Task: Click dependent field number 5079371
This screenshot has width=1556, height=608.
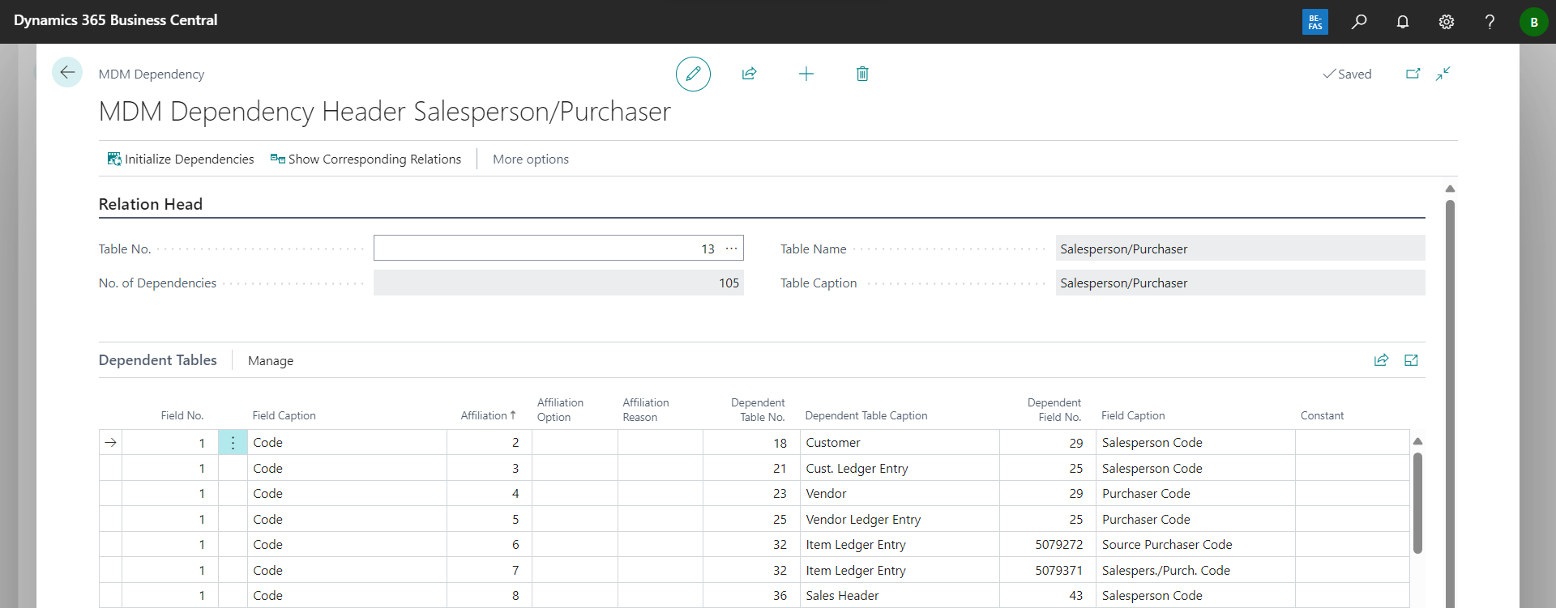Action: pos(1048,570)
